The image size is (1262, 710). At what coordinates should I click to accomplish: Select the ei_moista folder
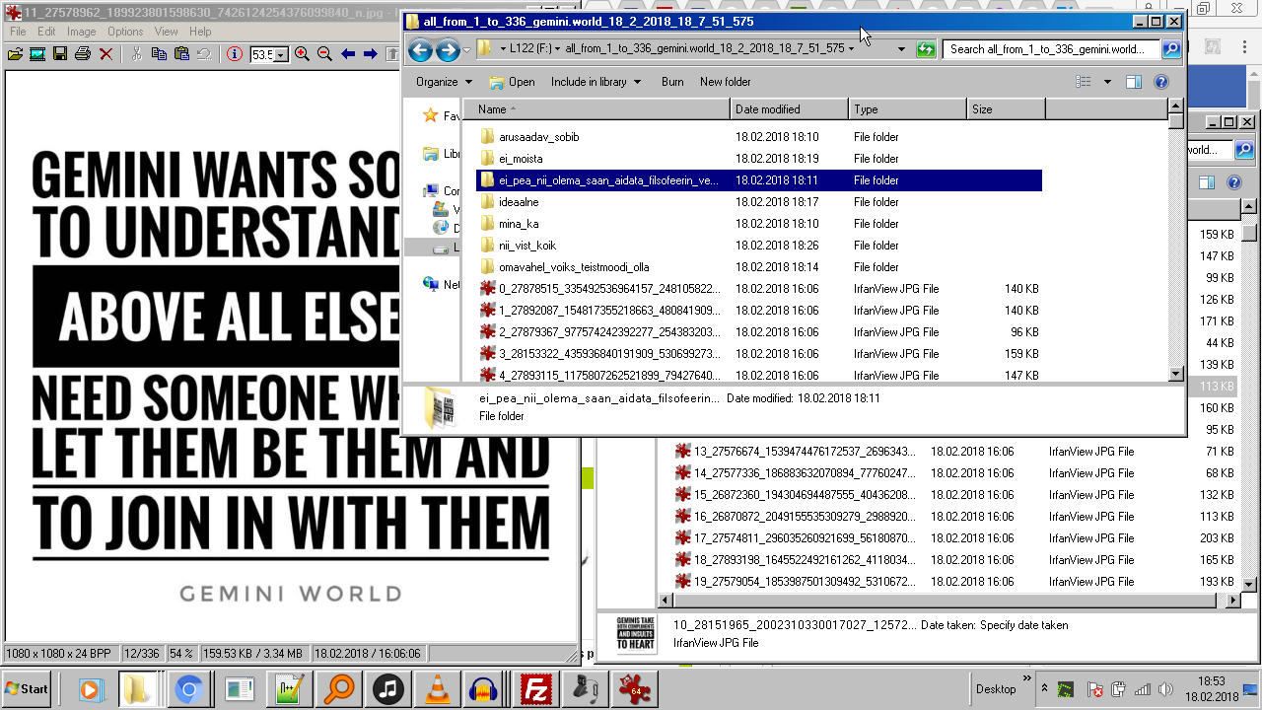[521, 159]
